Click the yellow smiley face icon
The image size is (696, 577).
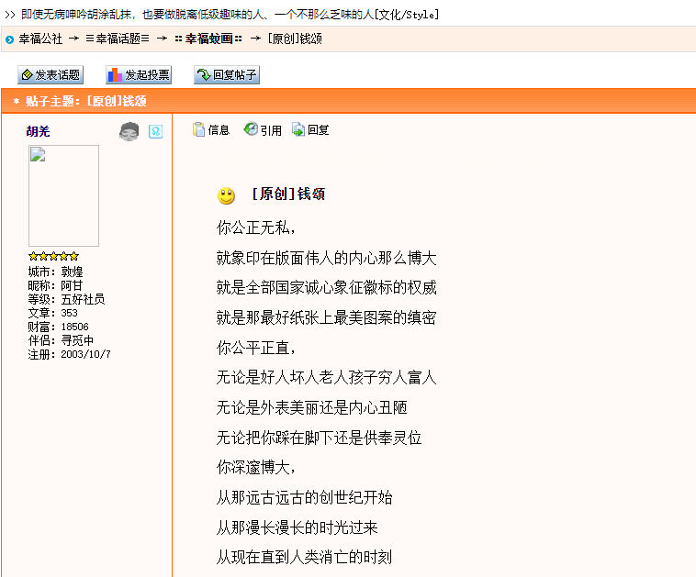pyautogui.click(x=226, y=195)
